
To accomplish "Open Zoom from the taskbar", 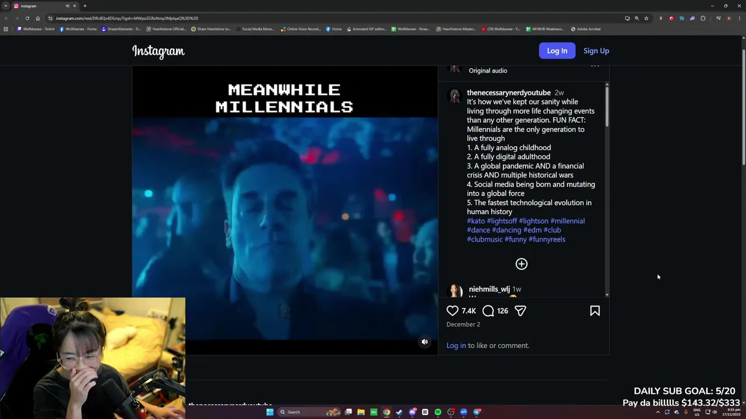I will (463, 412).
